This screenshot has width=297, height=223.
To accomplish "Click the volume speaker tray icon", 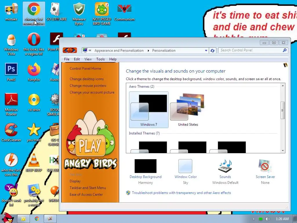I will [x=267, y=219].
